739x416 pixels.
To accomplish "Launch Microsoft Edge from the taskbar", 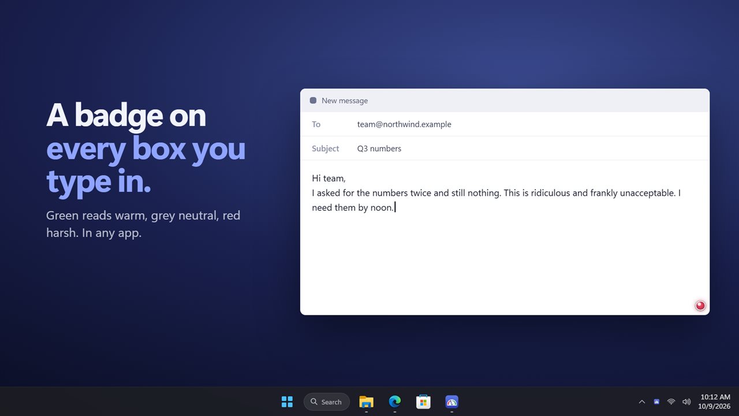I will (x=395, y=402).
